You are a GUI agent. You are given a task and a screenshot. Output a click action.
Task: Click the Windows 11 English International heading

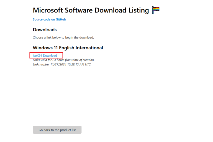[68, 48]
